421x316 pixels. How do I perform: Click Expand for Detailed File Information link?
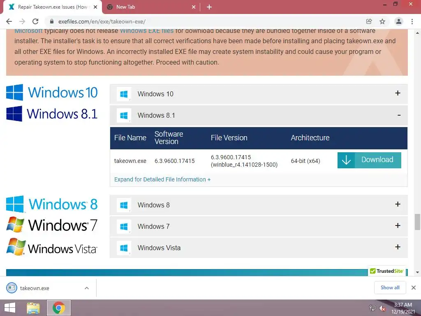pos(162,179)
